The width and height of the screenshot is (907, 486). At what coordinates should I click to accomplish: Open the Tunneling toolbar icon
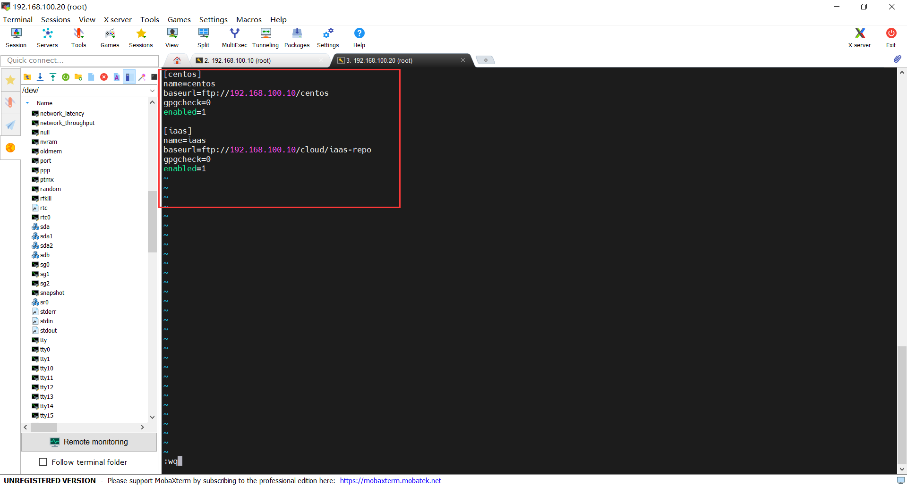pyautogui.click(x=265, y=38)
